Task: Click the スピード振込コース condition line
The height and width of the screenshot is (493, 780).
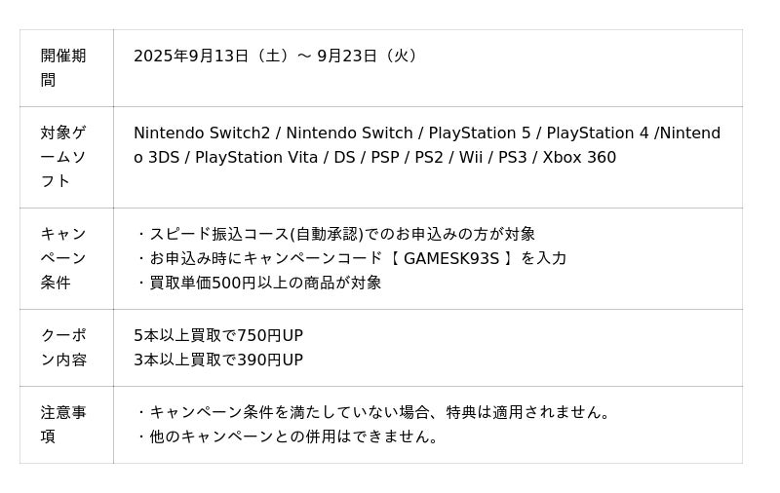Action: tap(335, 235)
